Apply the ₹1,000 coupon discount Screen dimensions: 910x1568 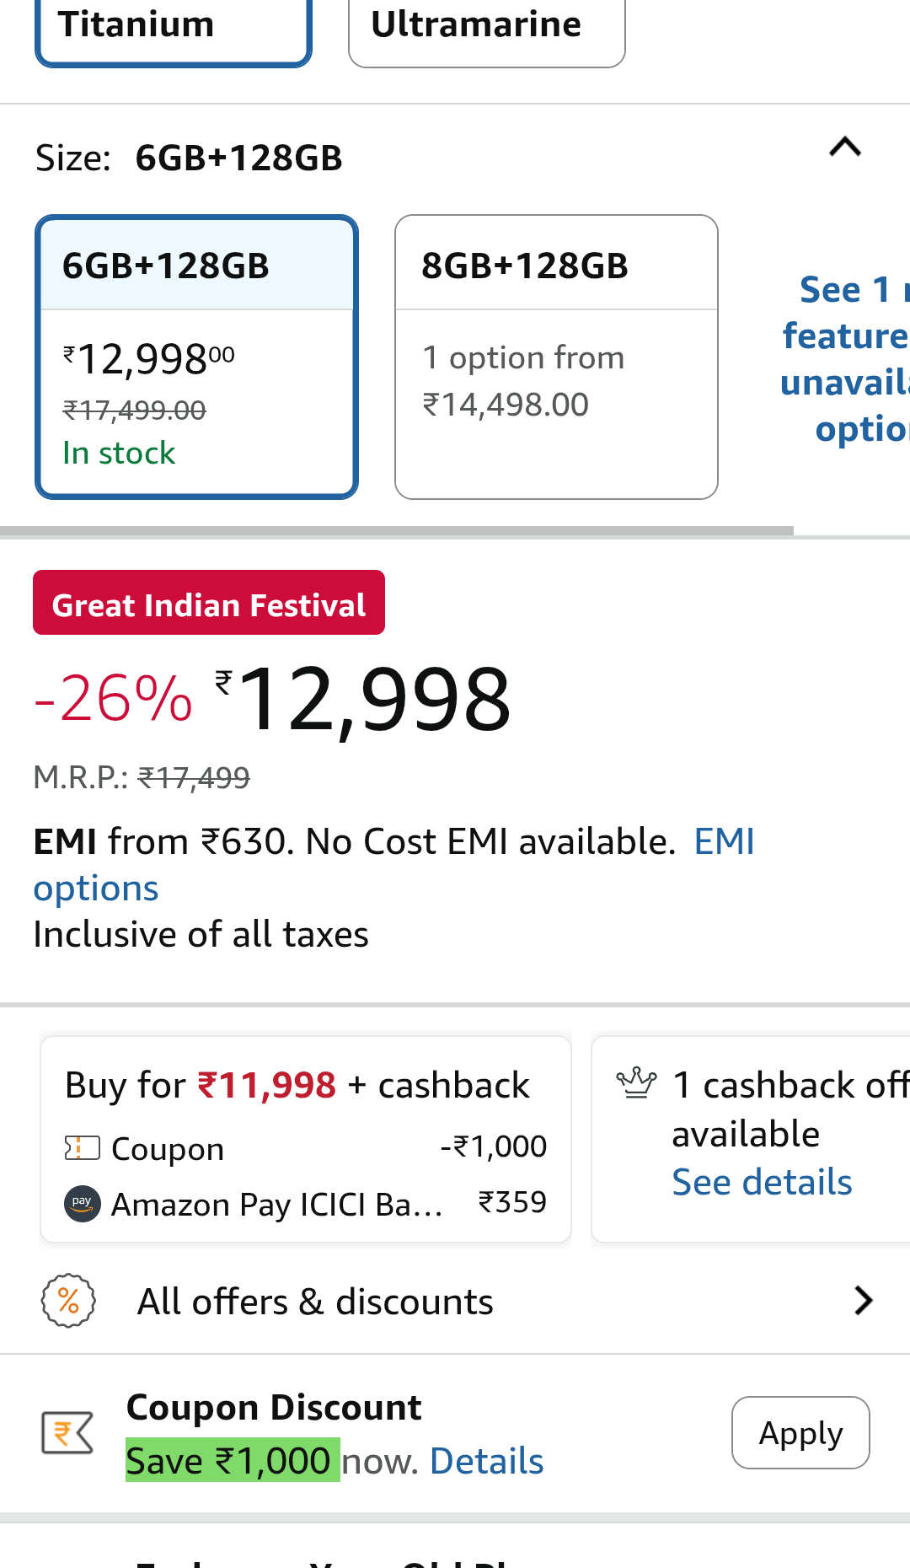pyautogui.click(x=800, y=1433)
